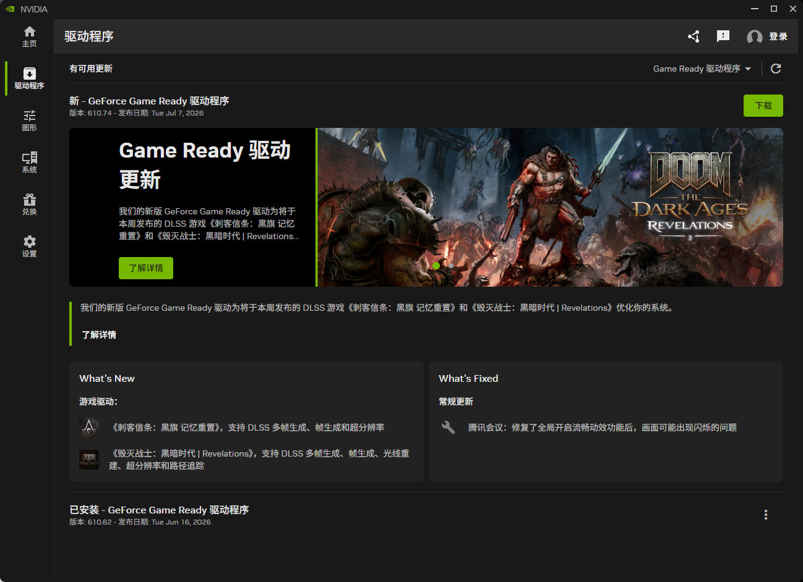The height and width of the screenshot is (582, 803).
Task: Click the 已安装 - GeForce Game Ready 驱动程序 title
Action: coord(159,510)
